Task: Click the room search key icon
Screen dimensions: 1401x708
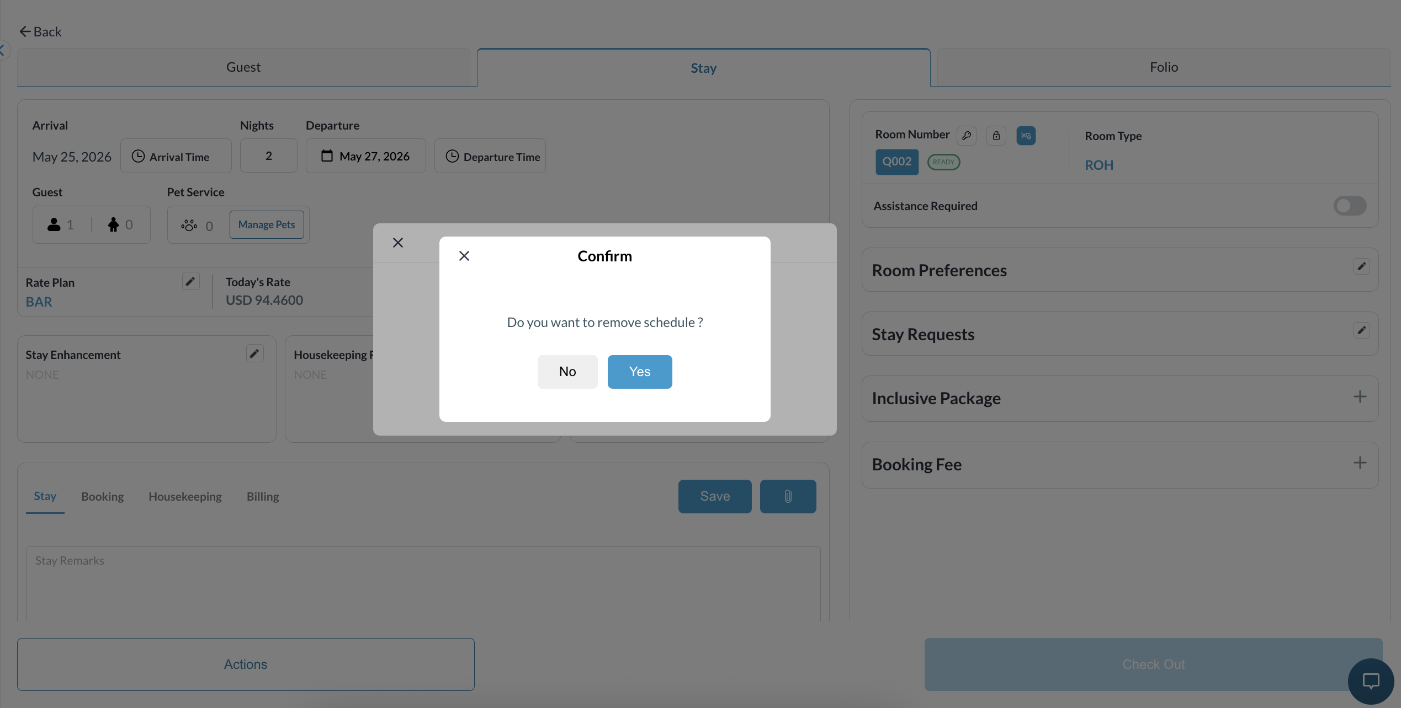Action: click(967, 136)
